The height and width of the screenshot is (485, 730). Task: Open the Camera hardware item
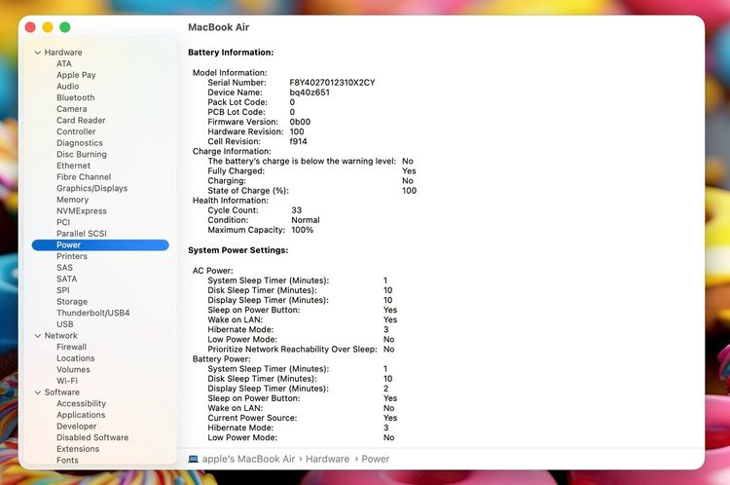tap(72, 109)
